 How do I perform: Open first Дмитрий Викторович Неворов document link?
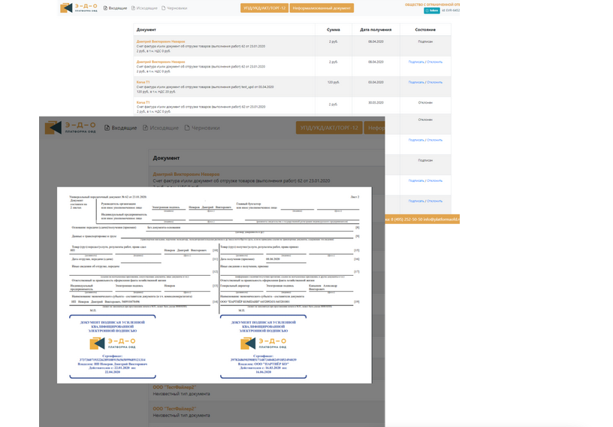click(159, 41)
